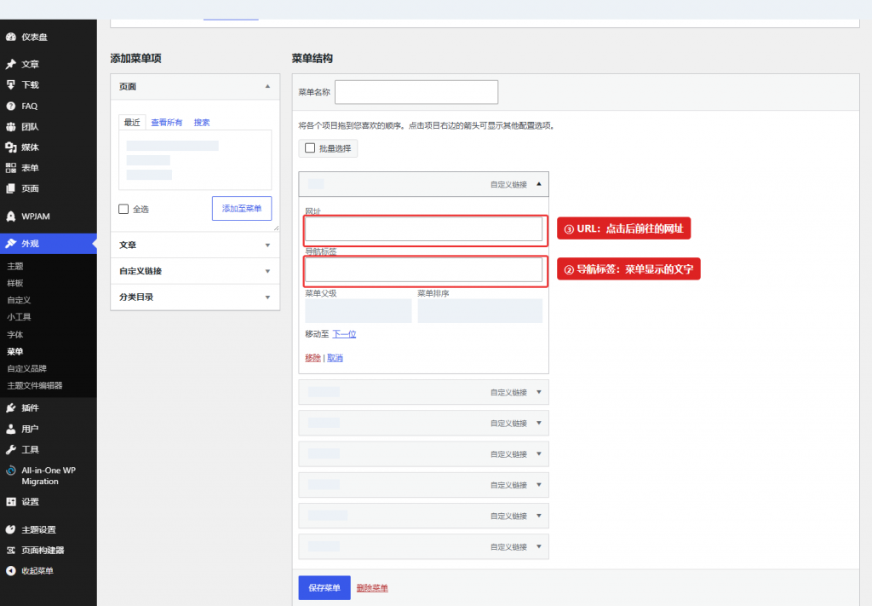Switch to the 搜索 tab

click(x=202, y=123)
